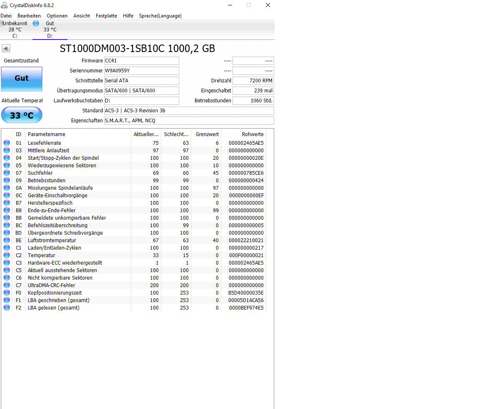
Task: Click status orb of Aktuell ausstehende Sektoren row
Action: [7, 270]
